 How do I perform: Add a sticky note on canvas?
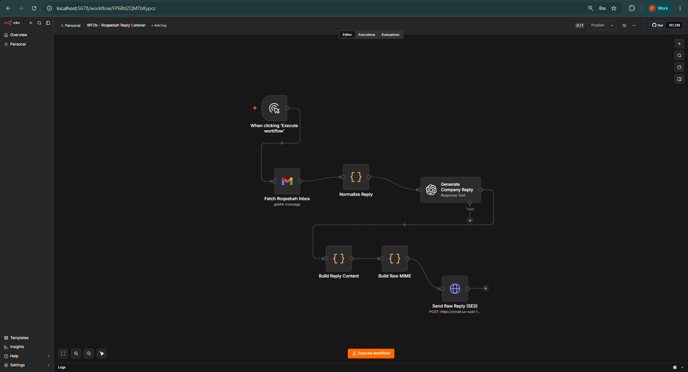(x=679, y=67)
